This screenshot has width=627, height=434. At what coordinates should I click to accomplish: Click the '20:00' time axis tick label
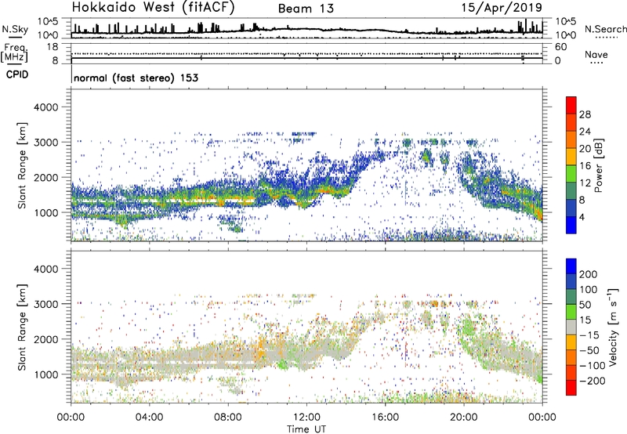463,418
